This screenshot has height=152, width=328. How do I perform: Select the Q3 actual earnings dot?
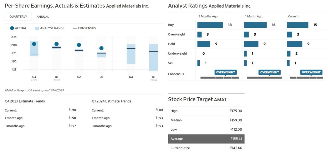pyautogui.click(x=101, y=48)
